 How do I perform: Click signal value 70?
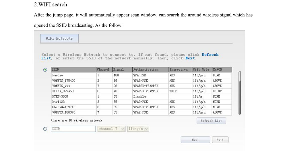point(122,91)
